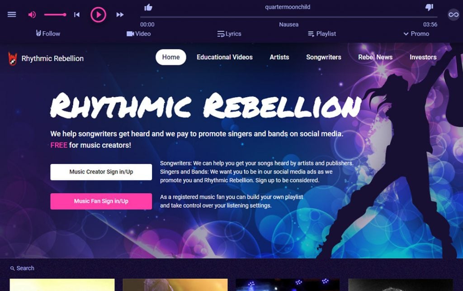Click Music Creator Sign in/Up button
463x291 pixels.
101,172
